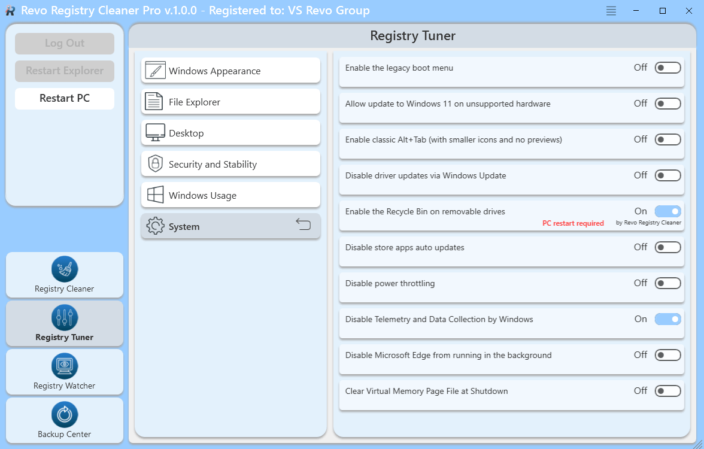
Task: Open the hamburger menu in title bar
Action: [611, 11]
